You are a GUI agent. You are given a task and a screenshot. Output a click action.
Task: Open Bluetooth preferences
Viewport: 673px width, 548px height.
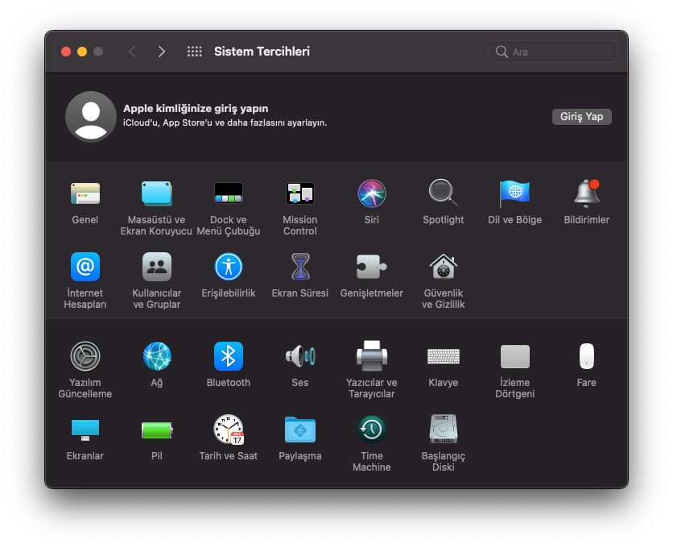click(229, 356)
